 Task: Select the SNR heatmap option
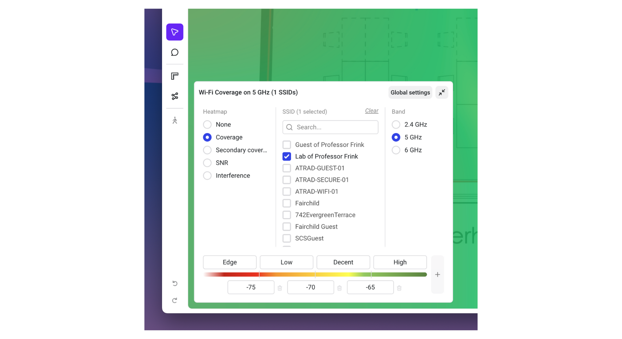207,163
